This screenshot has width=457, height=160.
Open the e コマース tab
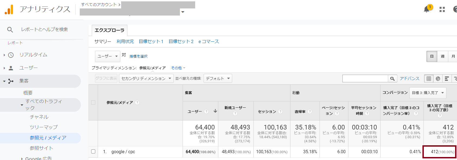point(208,41)
